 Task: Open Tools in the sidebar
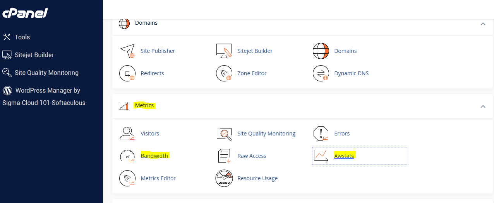22,37
